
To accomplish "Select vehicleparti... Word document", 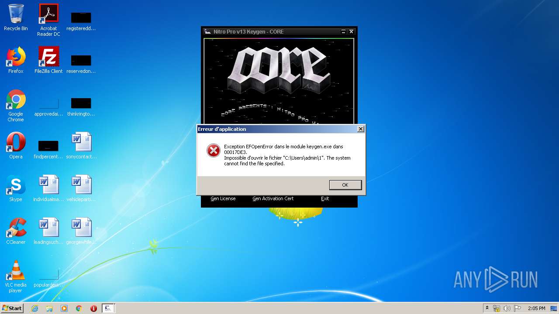I will tap(81, 188).
